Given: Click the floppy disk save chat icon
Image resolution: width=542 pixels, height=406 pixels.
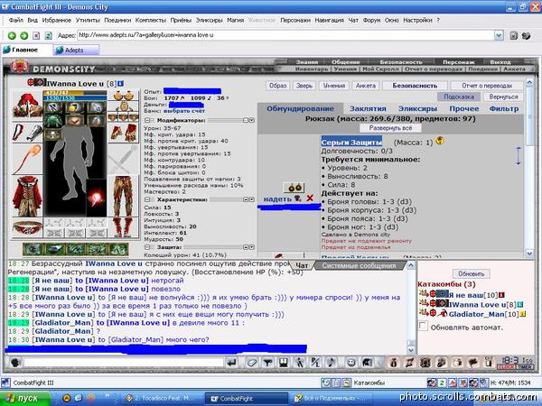Looking at the screenshot, I should click(284, 363).
